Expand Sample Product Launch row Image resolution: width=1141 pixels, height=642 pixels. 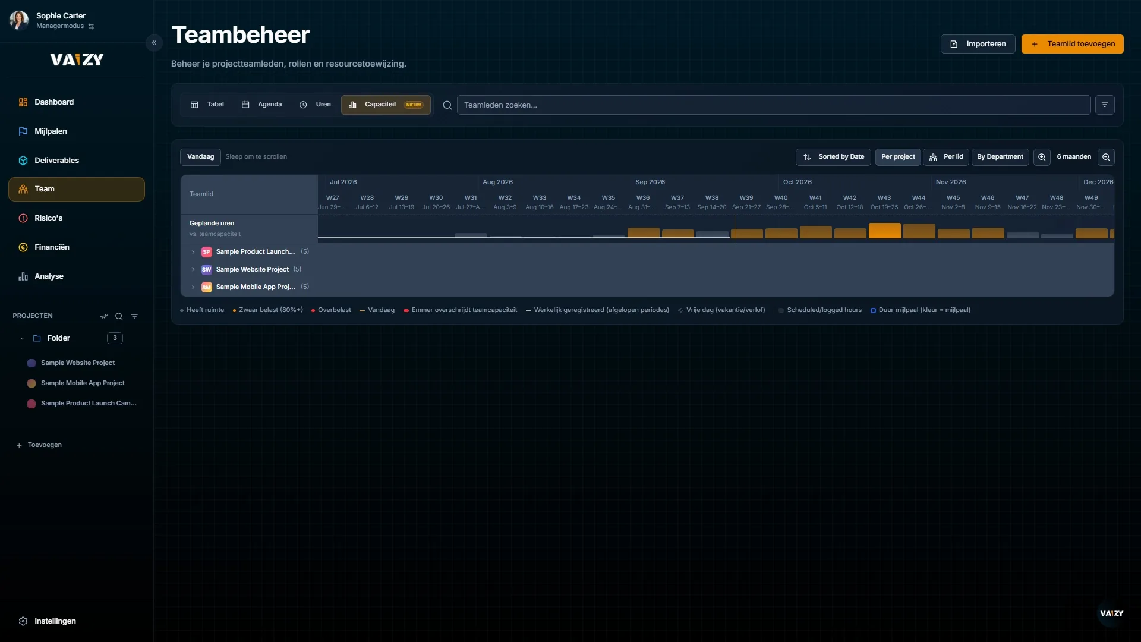193,252
